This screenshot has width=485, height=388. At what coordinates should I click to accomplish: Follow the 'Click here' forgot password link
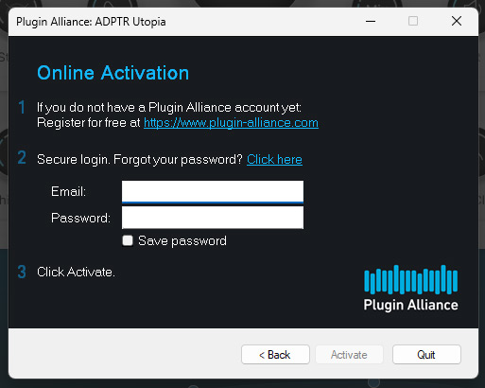pyautogui.click(x=274, y=159)
